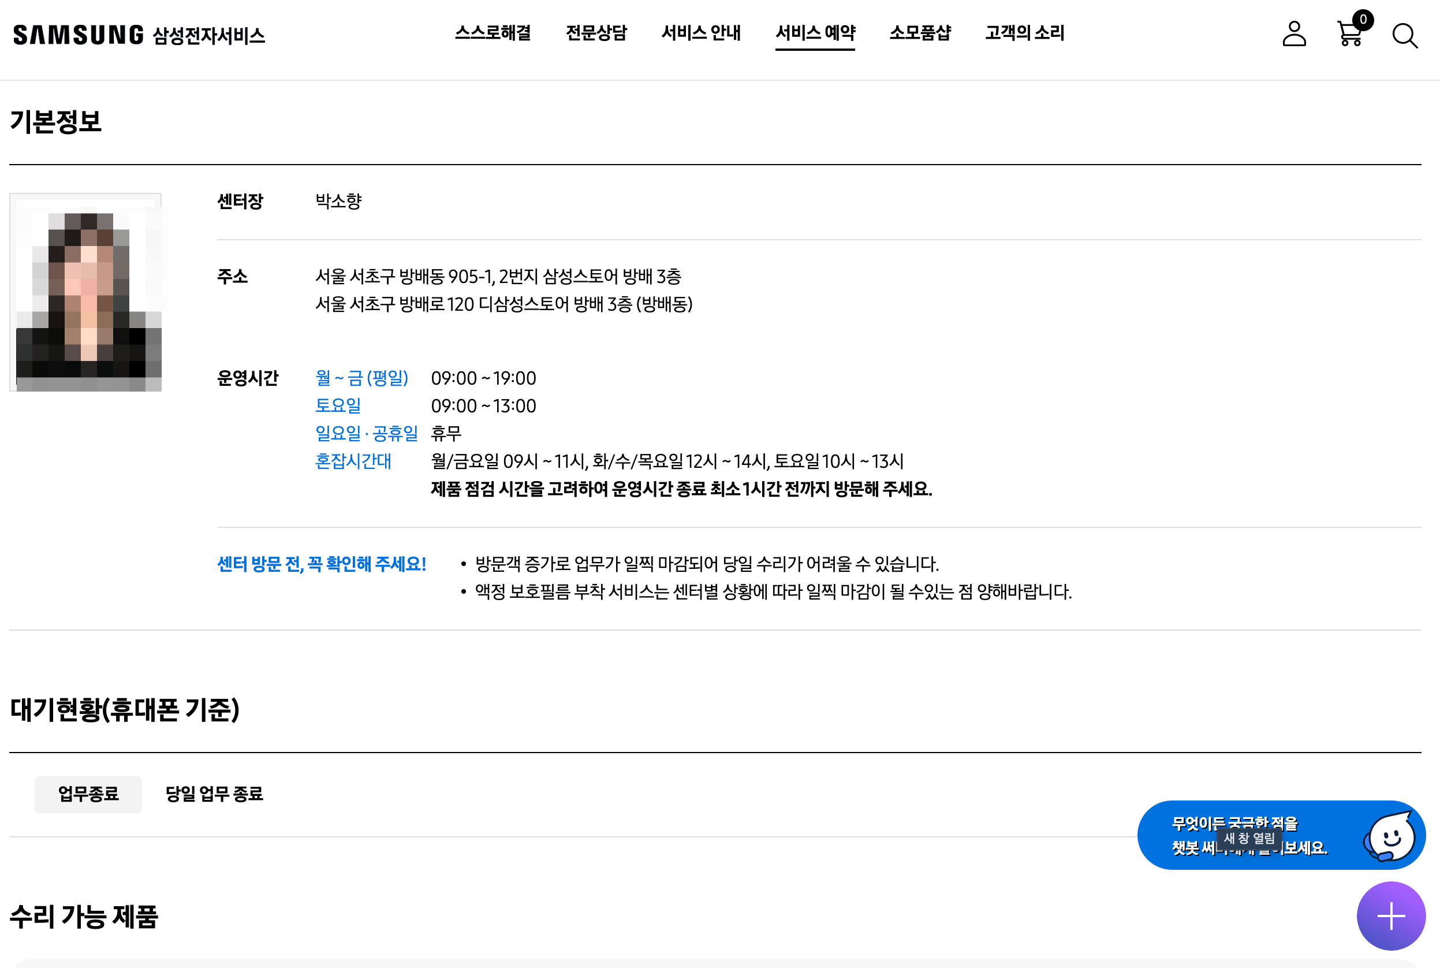
Task: Click the purple plus floating button
Action: pyautogui.click(x=1391, y=915)
